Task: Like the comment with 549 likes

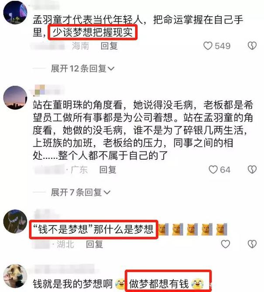Action: pos(208,46)
